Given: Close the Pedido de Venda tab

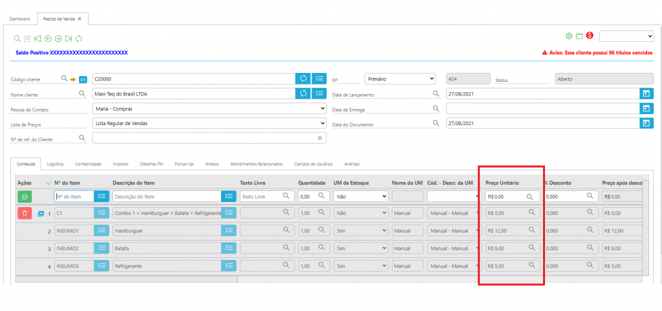Looking at the screenshot, I should (80, 19).
